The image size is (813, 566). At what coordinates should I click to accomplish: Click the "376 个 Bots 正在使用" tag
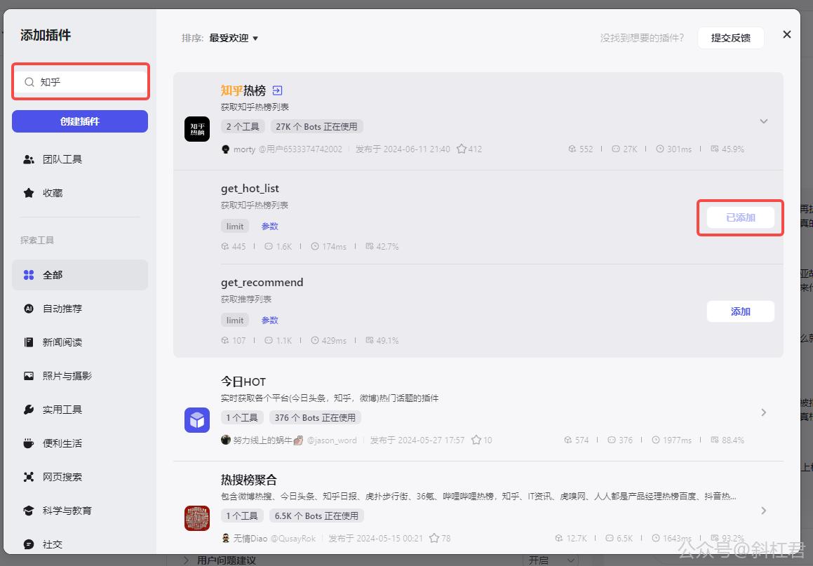[x=315, y=418]
